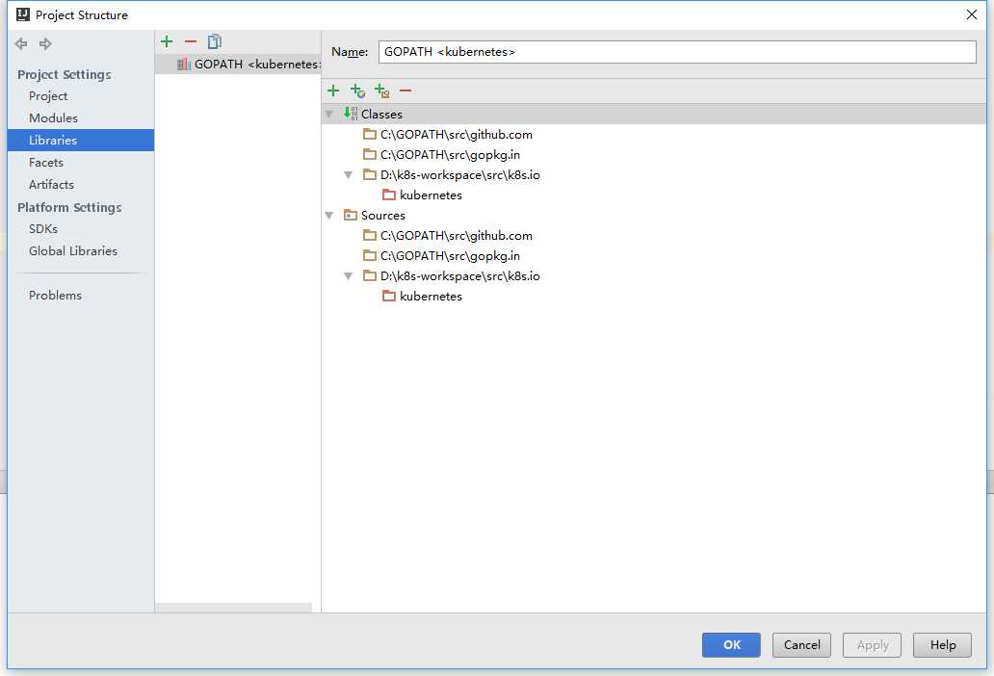
Task: Select C:\GOPATH\src\gopkg.in under Sources
Action: (450, 256)
